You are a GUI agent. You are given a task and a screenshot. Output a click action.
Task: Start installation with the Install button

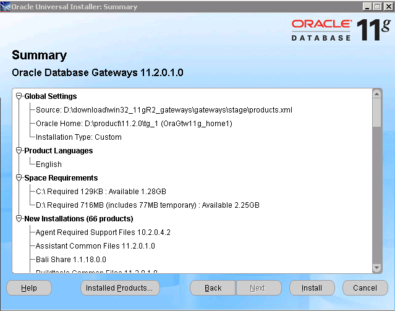point(312,288)
